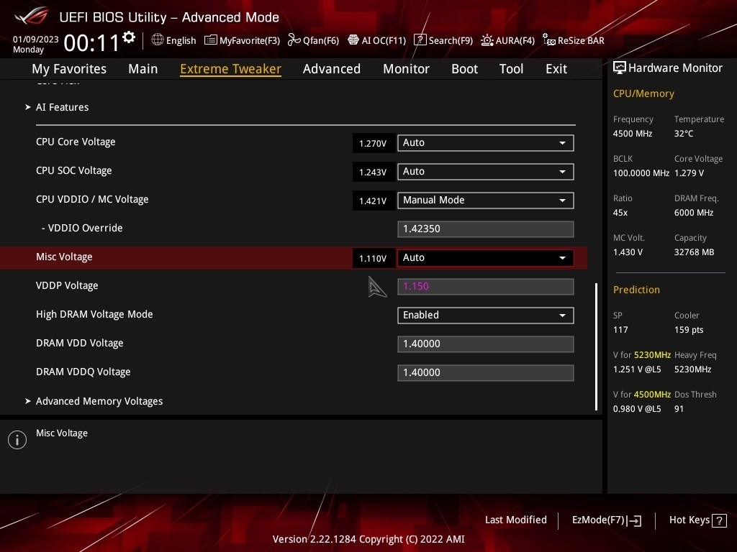This screenshot has width=737, height=552.
Task: Click the 01/09/2023 date text
Action: click(x=35, y=39)
